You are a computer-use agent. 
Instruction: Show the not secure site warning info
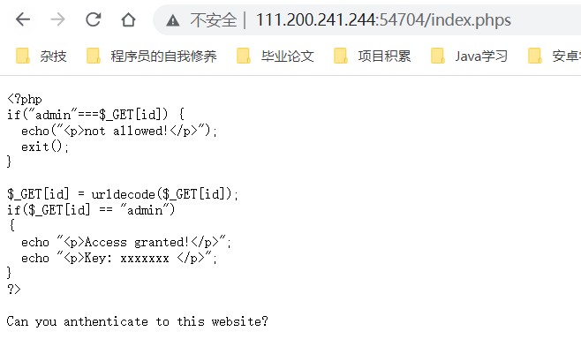pos(173,20)
